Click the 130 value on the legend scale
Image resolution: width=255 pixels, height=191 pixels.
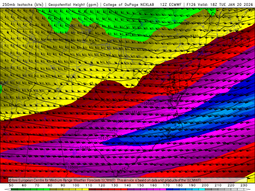click(115, 185)
